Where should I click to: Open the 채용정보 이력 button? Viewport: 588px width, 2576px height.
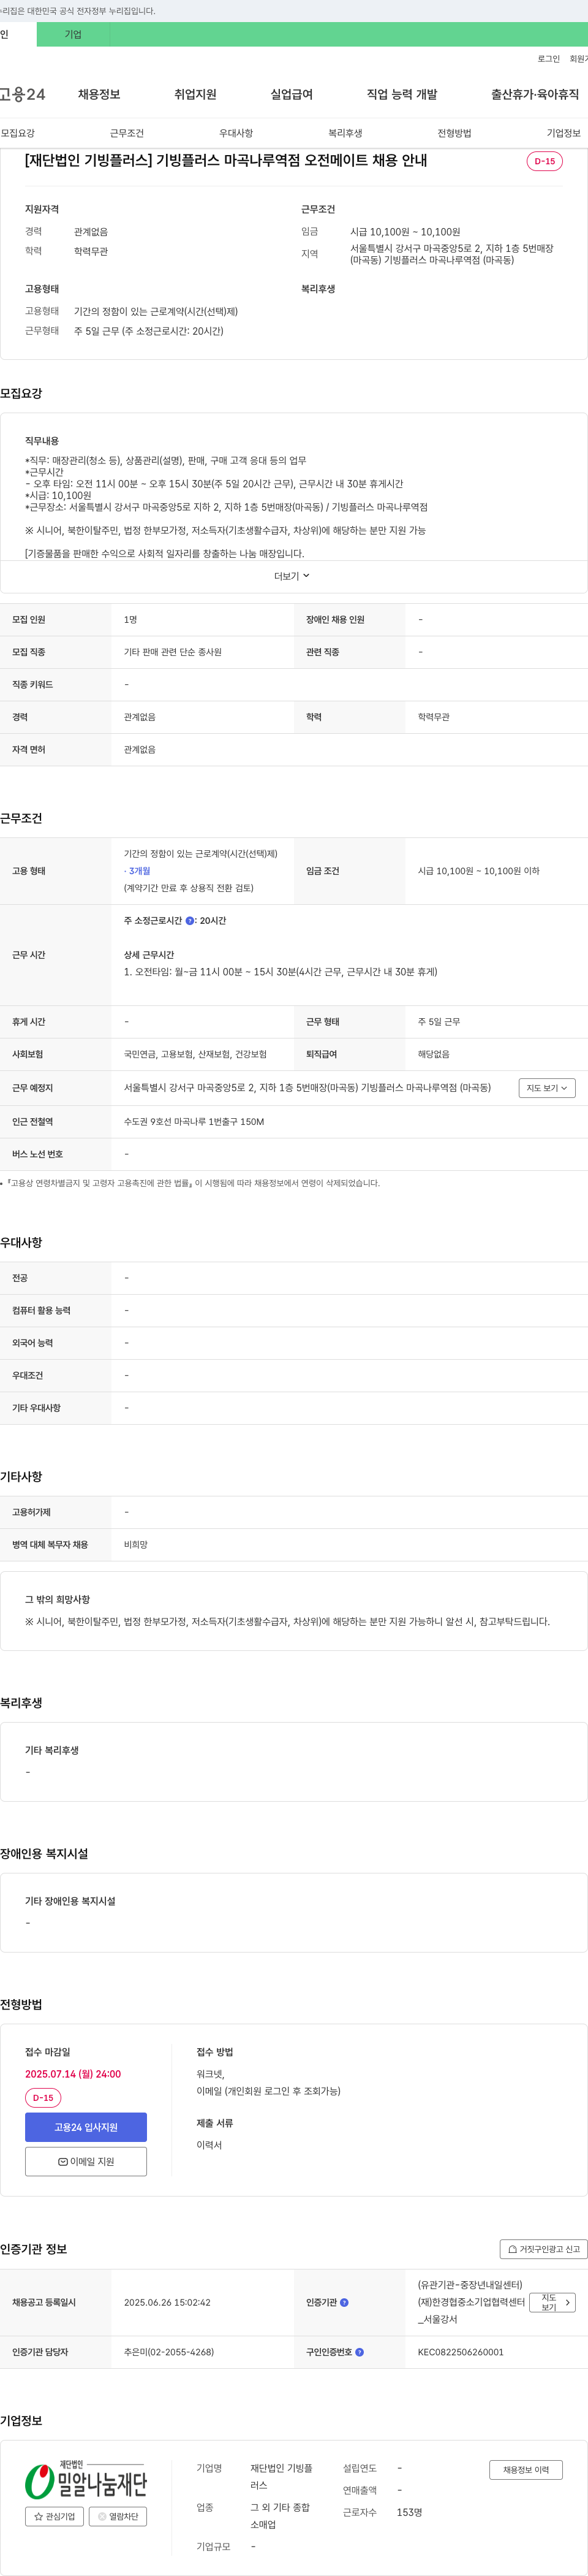(526, 2469)
